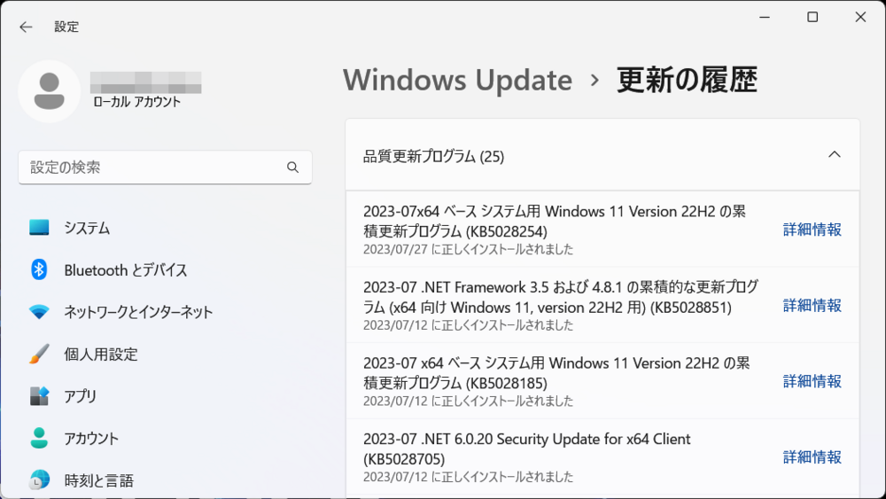Open network settings via the Wi-Fi icon
The width and height of the screenshot is (886, 499).
(x=39, y=311)
